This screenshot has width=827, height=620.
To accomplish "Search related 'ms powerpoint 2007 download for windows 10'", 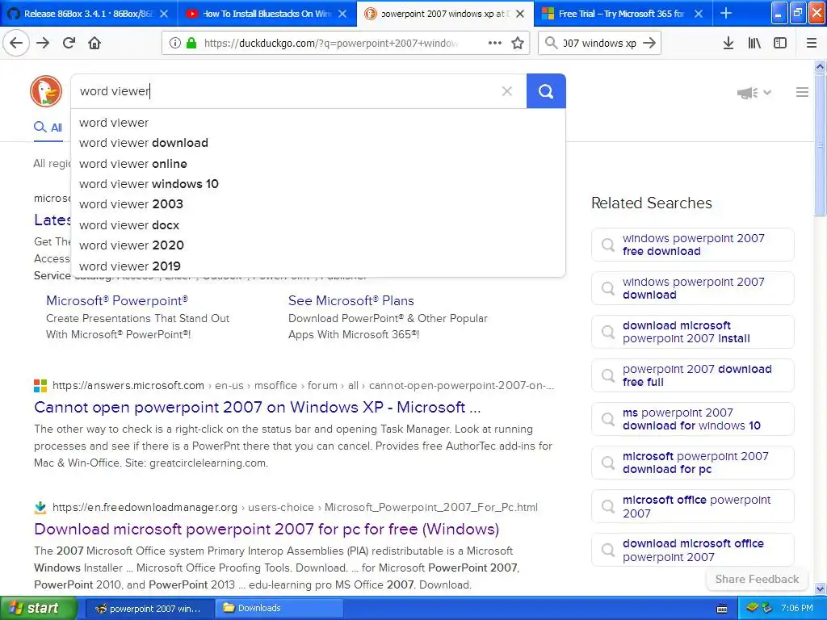I will point(692,419).
